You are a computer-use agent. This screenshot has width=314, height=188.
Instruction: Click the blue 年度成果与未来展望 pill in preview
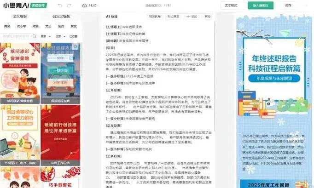pos(274,79)
